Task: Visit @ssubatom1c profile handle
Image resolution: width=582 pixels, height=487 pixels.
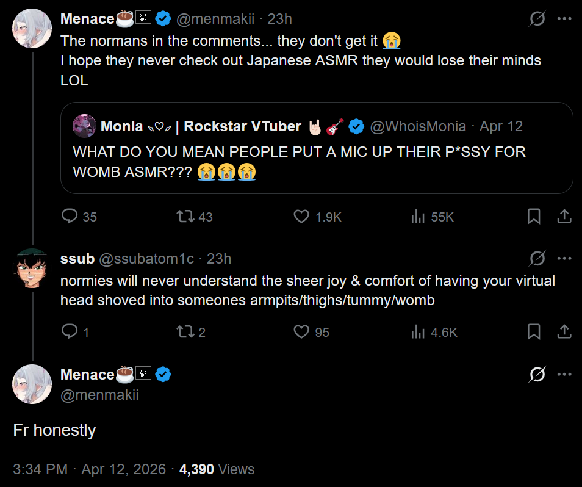Action: point(146,259)
